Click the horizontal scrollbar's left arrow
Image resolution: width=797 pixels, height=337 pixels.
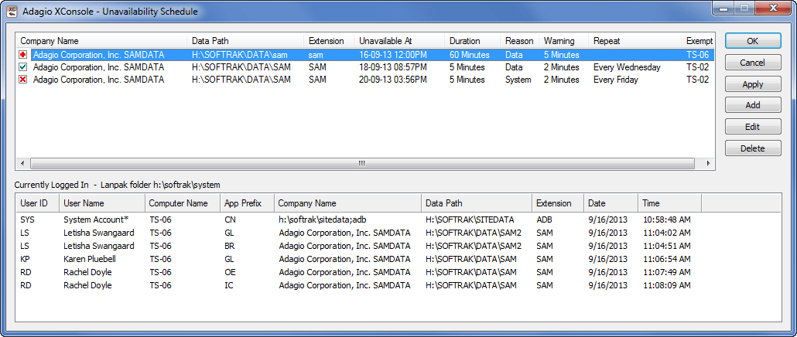[x=22, y=164]
